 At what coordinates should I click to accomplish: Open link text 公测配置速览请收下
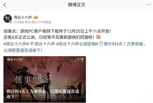point(23,50)
